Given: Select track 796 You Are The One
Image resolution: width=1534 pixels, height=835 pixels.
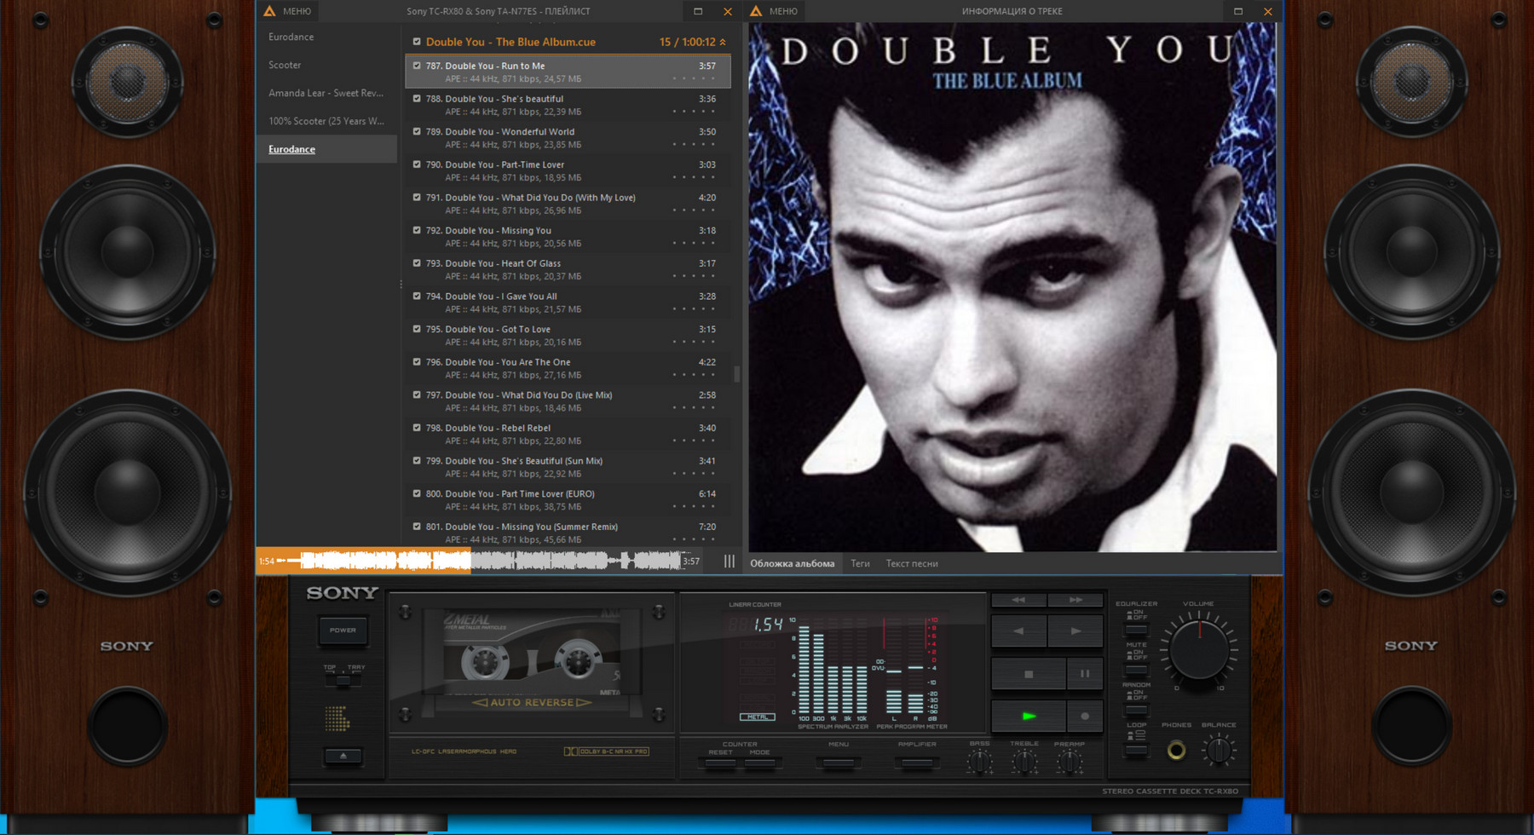Looking at the screenshot, I should tap(568, 368).
